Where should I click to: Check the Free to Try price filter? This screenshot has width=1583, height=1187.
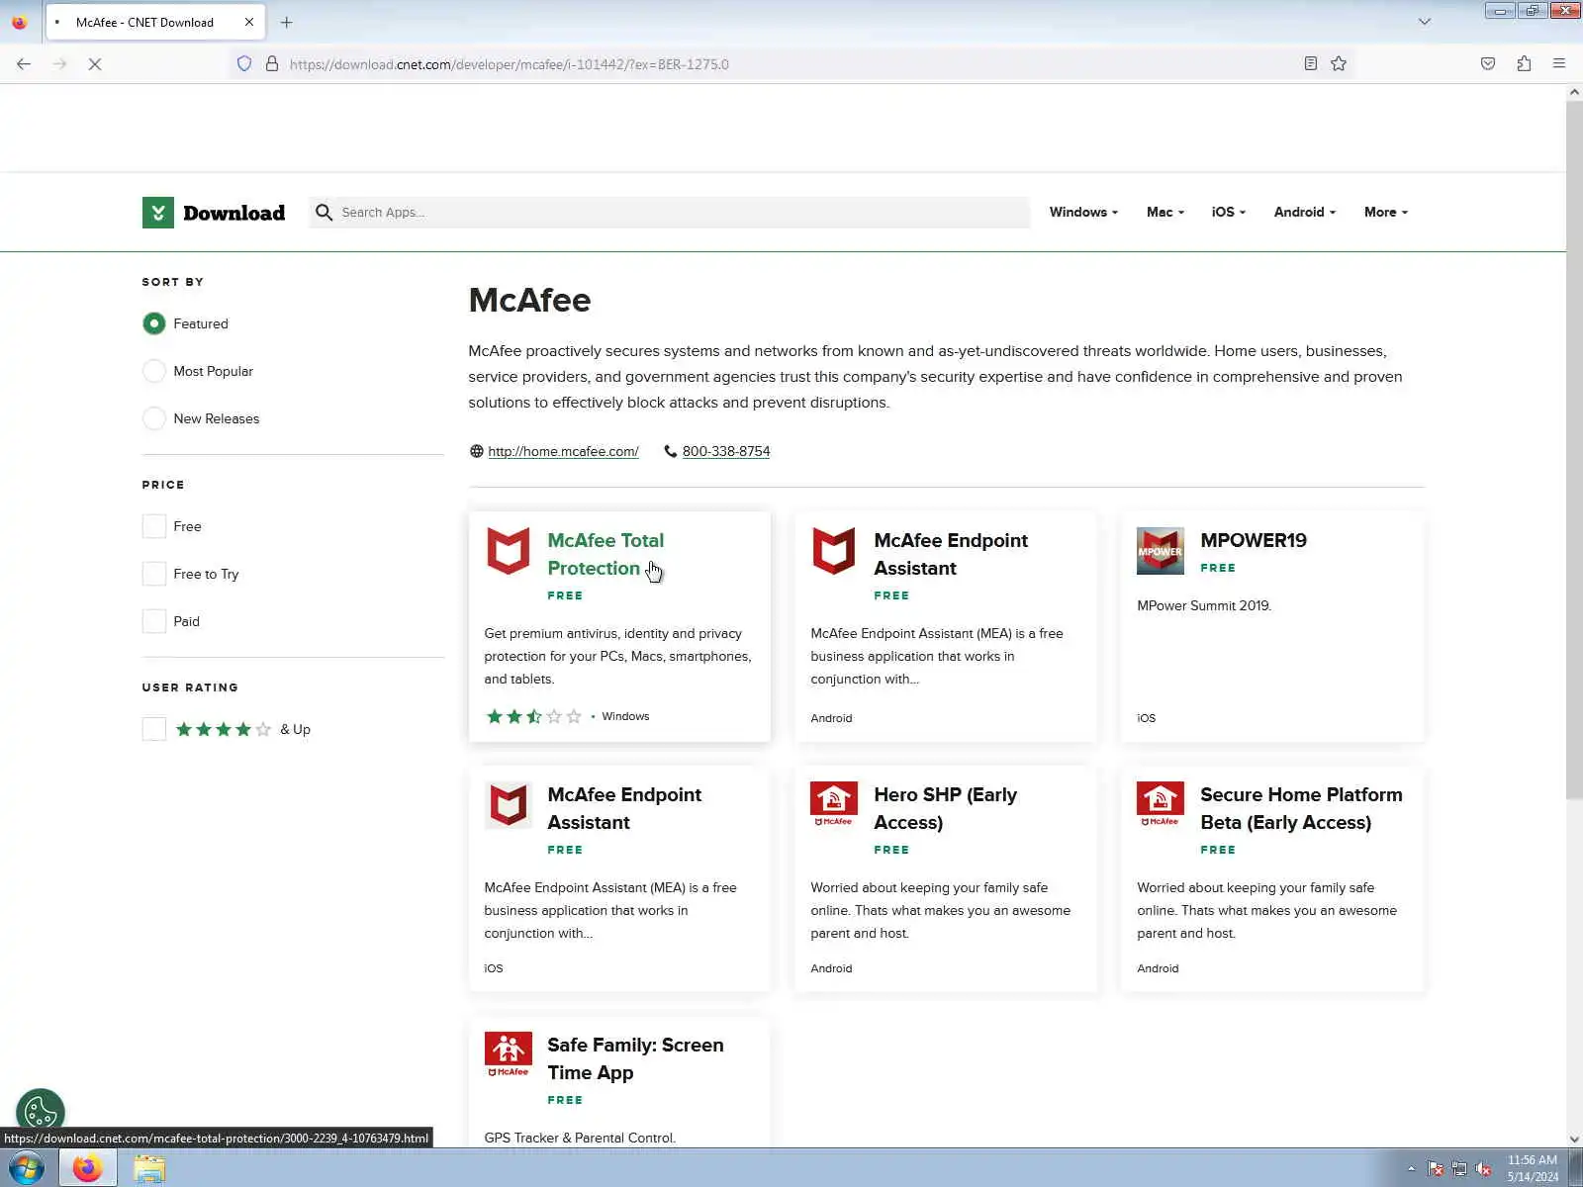[x=154, y=574]
